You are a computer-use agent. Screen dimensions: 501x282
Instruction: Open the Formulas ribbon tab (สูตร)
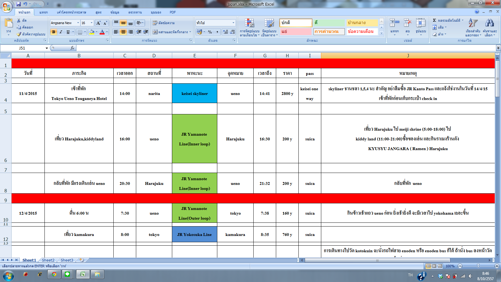[x=99, y=12]
